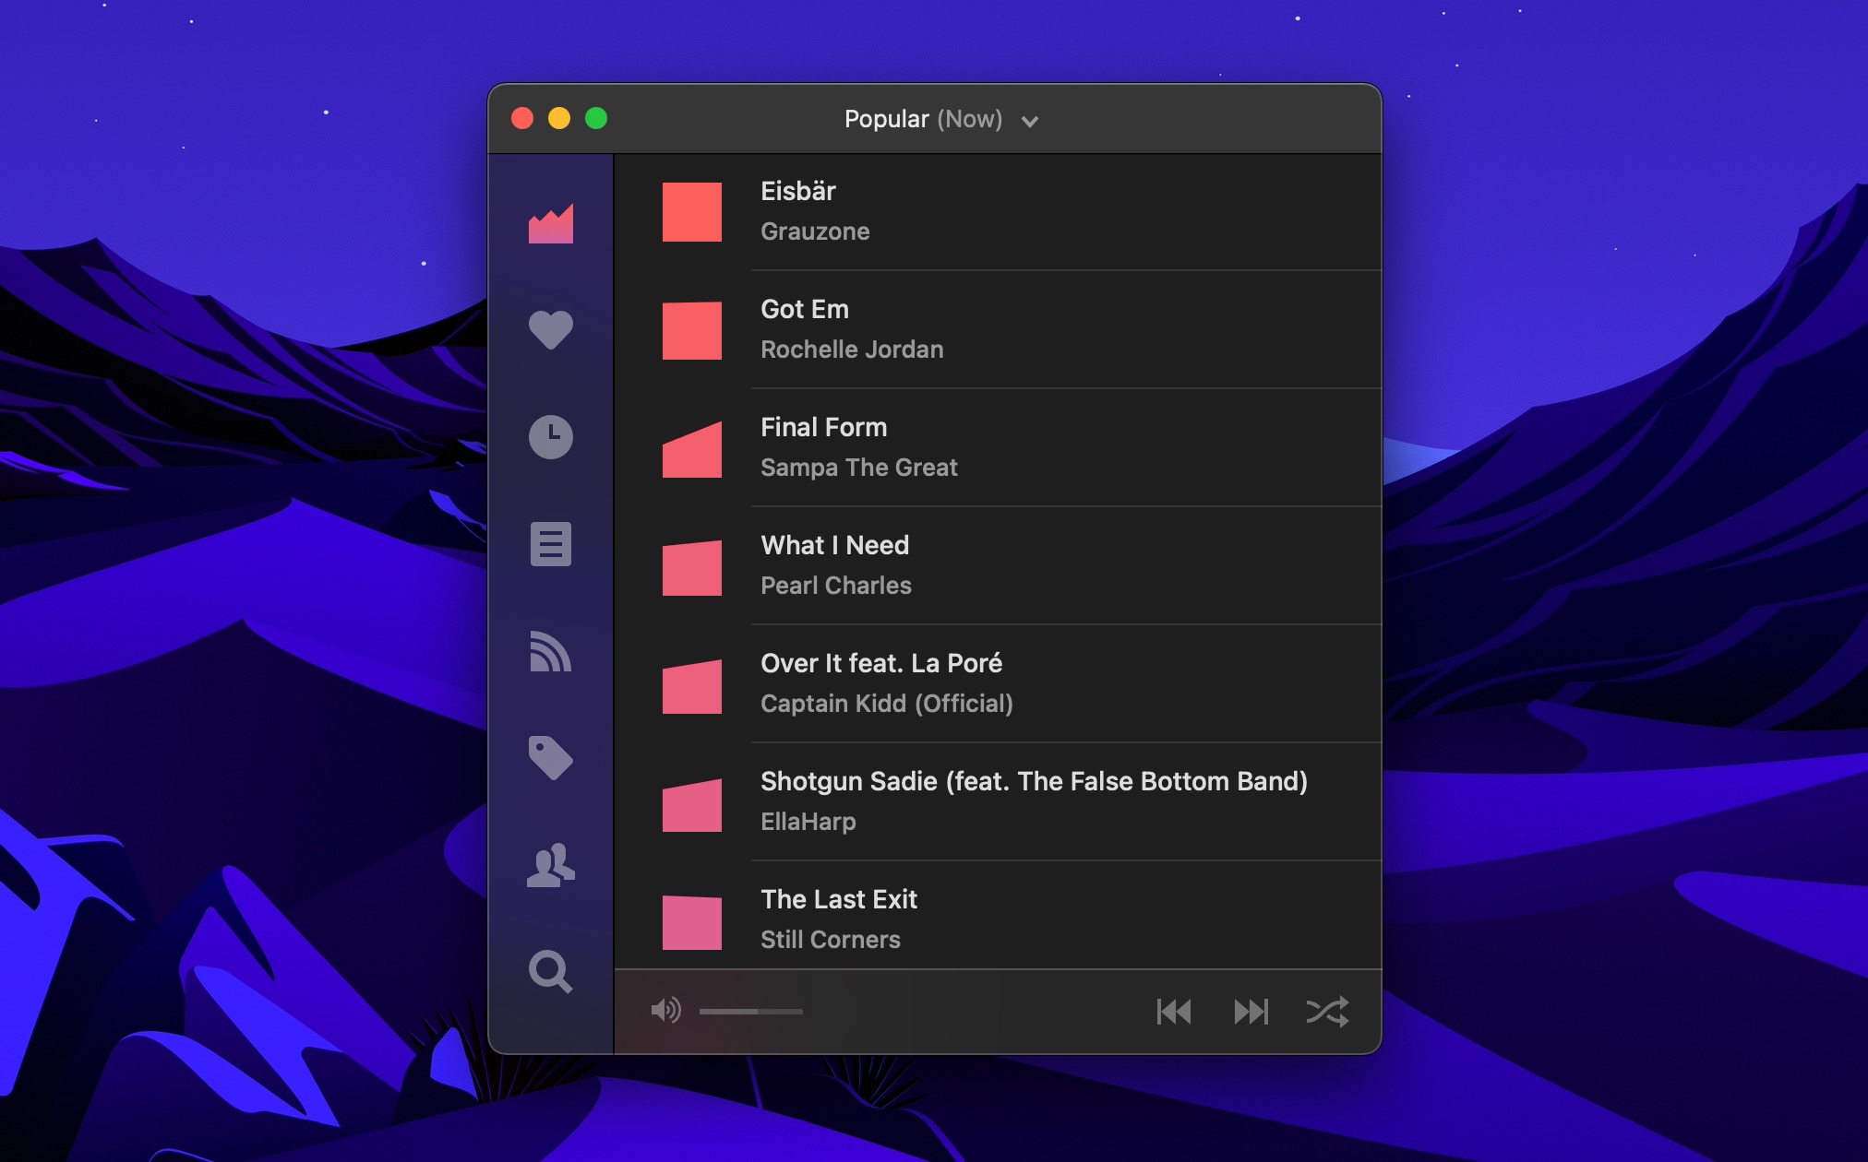Go back to the previous track
The image size is (1868, 1162).
click(1174, 1012)
